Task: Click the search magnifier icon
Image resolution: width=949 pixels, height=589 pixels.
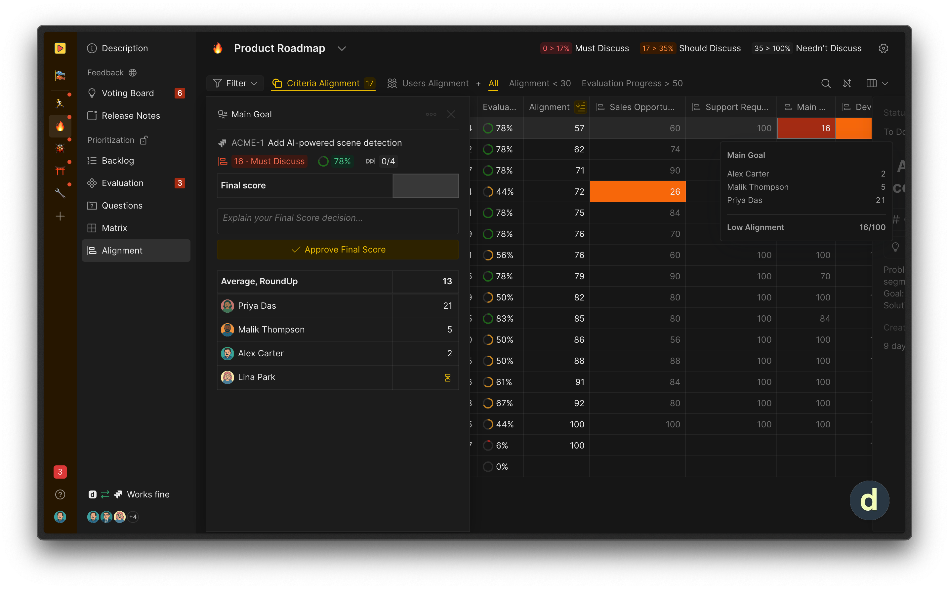Action: coord(825,83)
